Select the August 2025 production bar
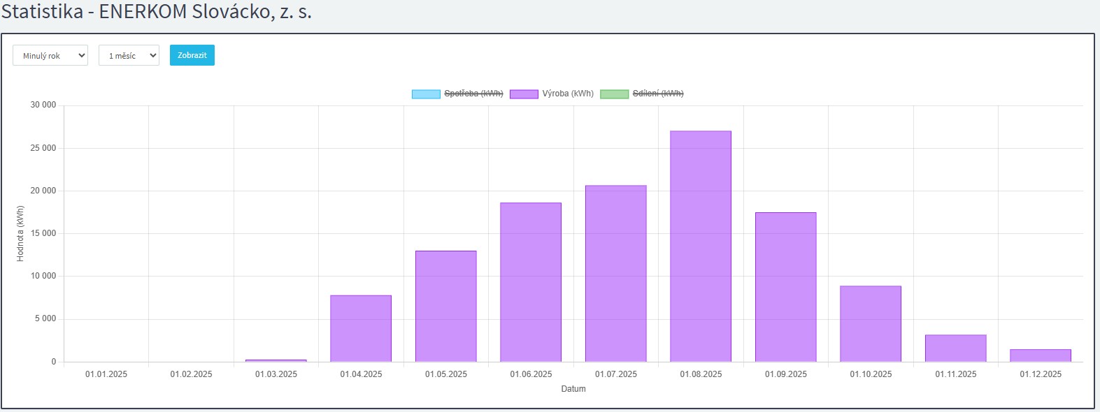This screenshot has height=412, width=1100. [701, 246]
